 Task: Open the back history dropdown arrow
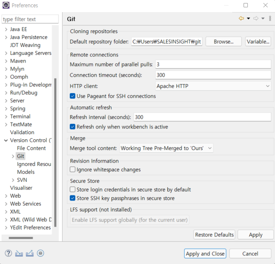pos(248,19)
